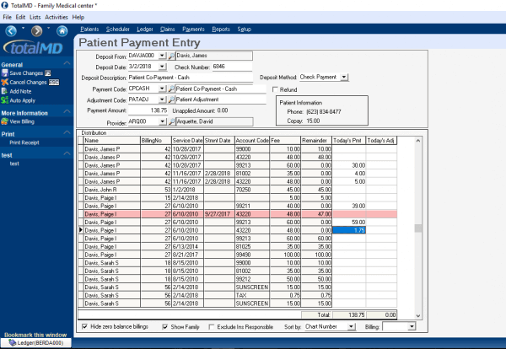Go to the Home icon
506x349 pixels.
[62, 31]
